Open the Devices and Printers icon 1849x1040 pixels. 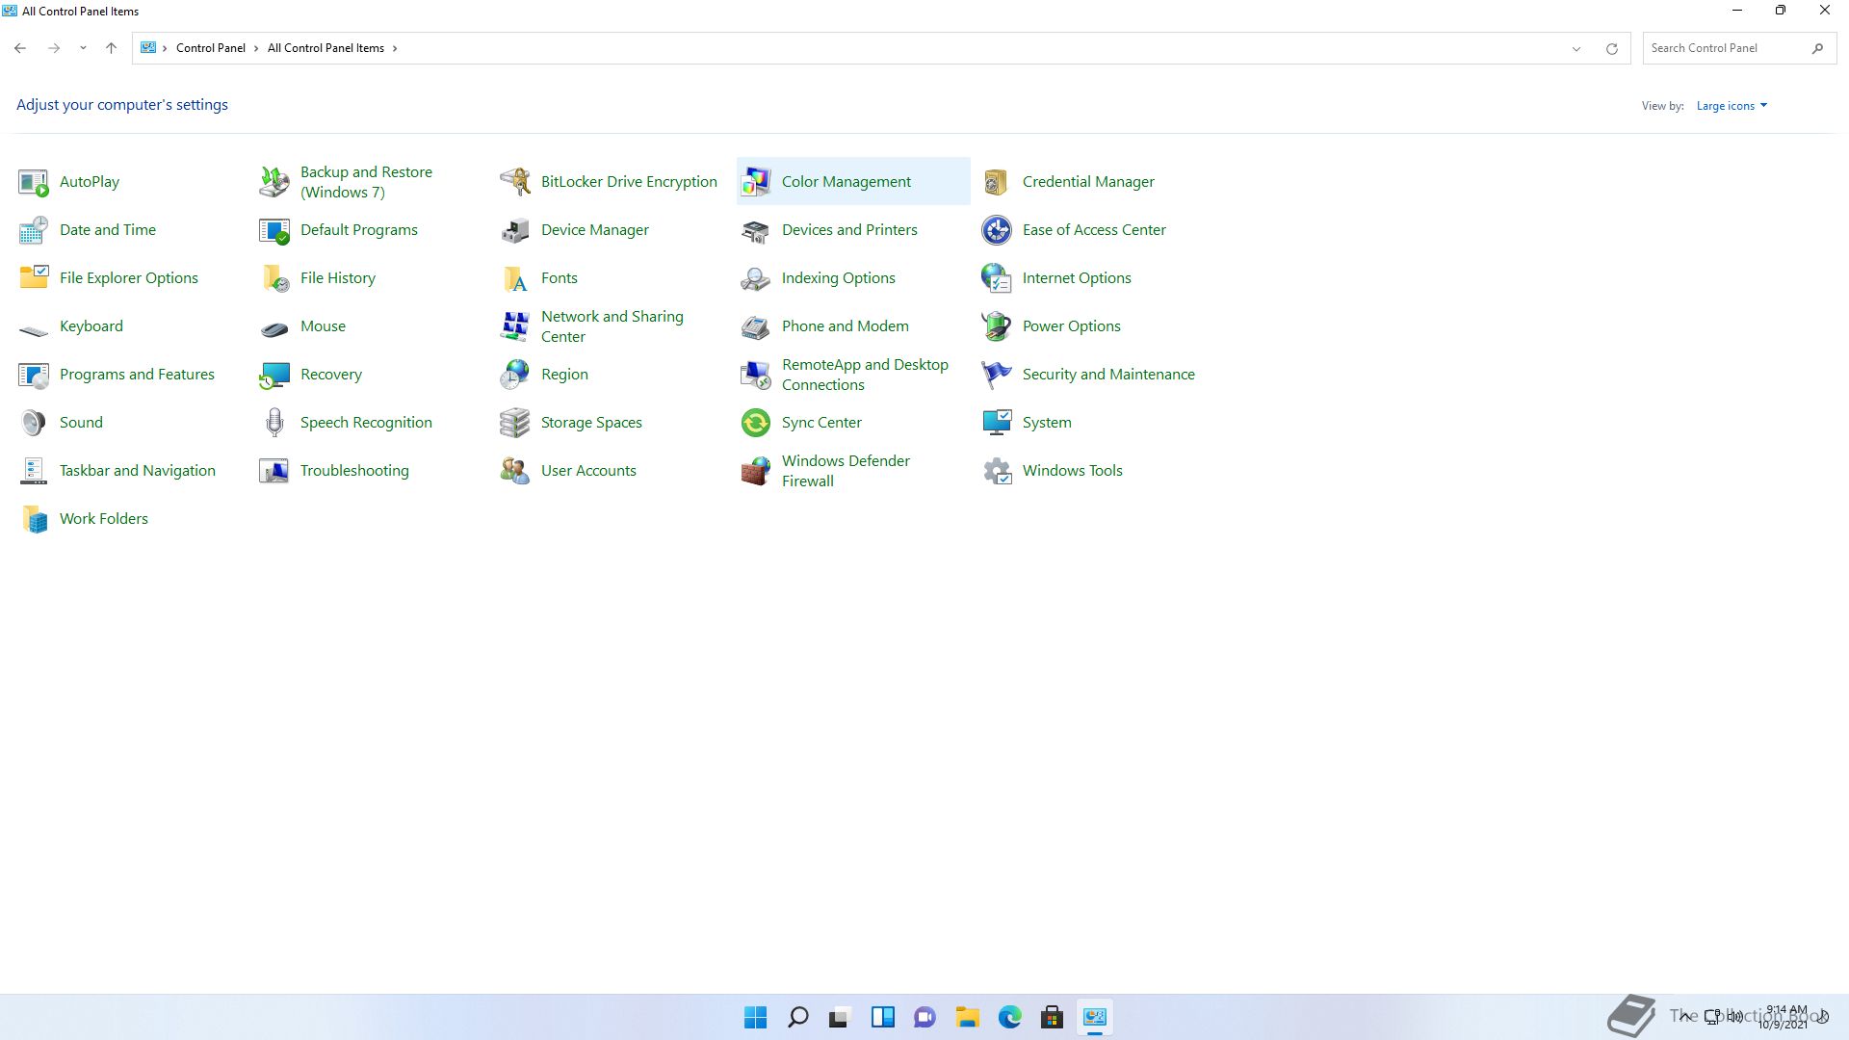click(x=756, y=230)
